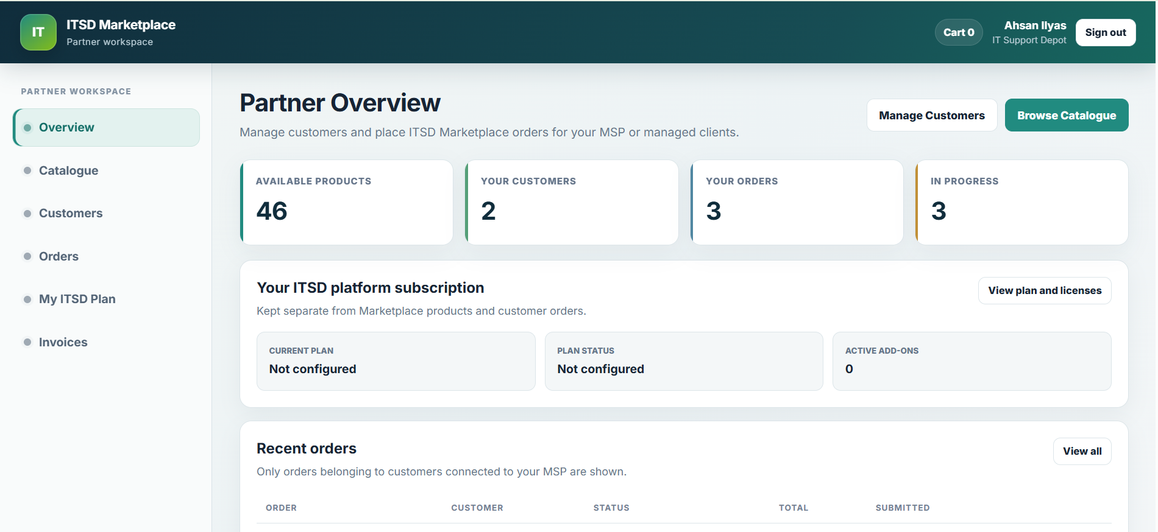
Task: Open My ITSD Plan page
Action: [107, 299]
